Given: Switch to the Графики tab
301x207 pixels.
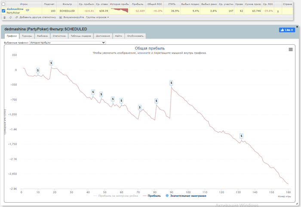Looking at the screenshot, I should click(12, 36).
